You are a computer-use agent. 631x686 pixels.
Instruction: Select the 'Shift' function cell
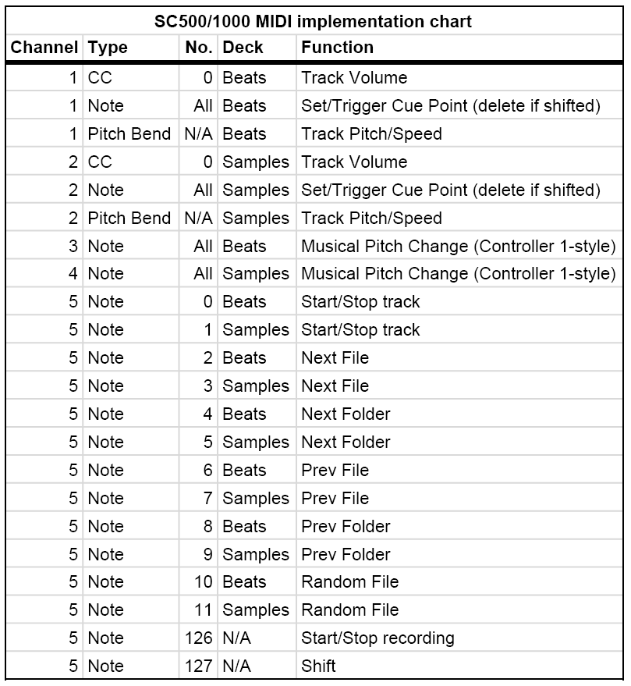coord(318,666)
